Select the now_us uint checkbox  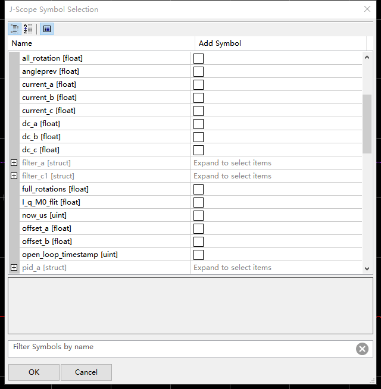pos(199,215)
